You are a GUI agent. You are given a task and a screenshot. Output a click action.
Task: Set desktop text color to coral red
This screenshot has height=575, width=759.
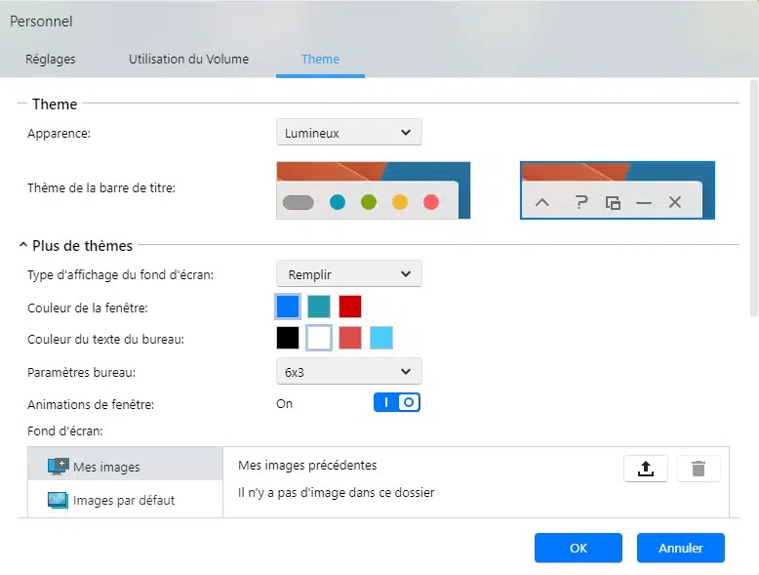coord(350,338)
